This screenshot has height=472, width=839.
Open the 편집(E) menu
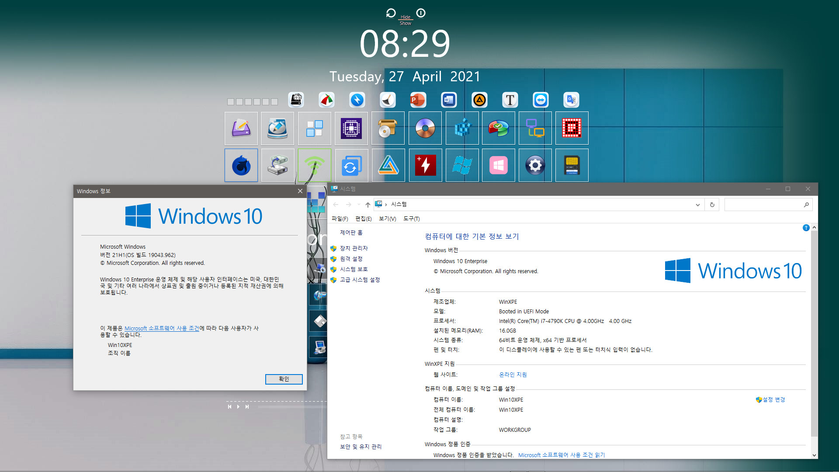(364, 219)
